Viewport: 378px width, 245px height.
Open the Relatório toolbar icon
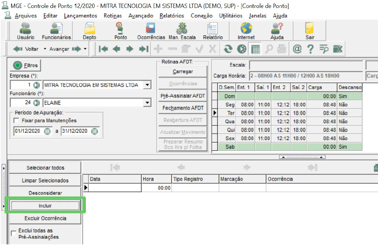tap(213, 31)
